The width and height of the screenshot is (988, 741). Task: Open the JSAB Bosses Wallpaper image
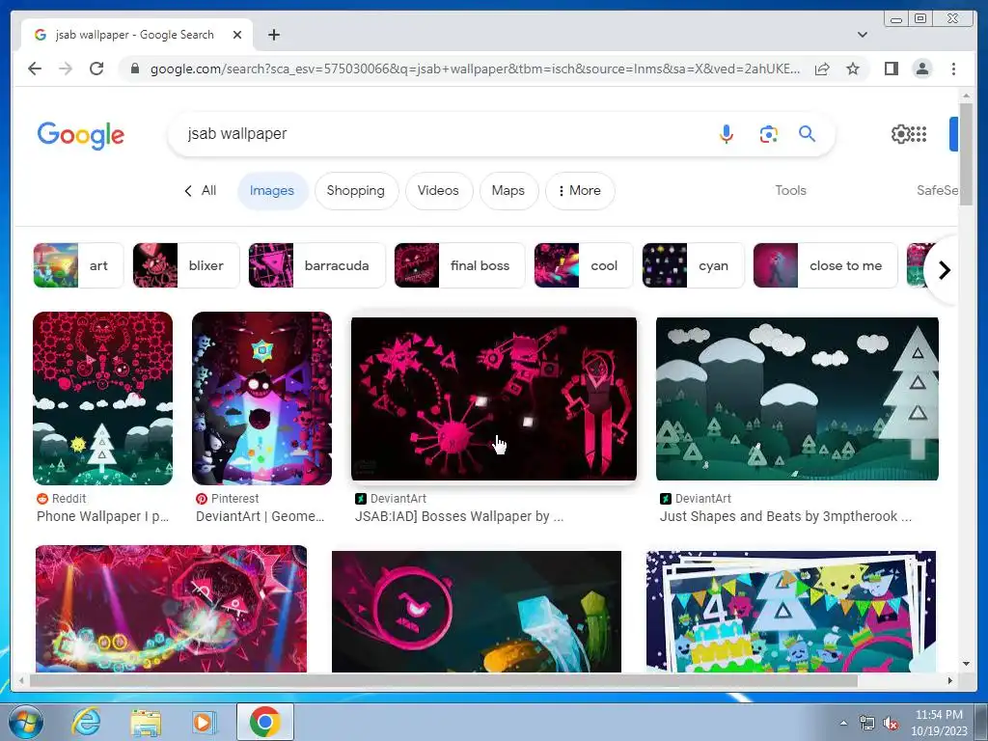coord(493,398)
